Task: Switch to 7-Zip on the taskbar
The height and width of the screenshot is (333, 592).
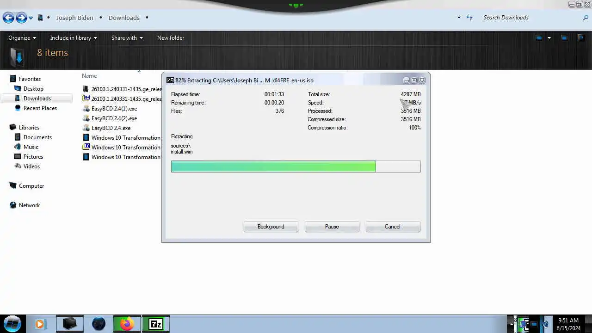Action: click(156, 324)
